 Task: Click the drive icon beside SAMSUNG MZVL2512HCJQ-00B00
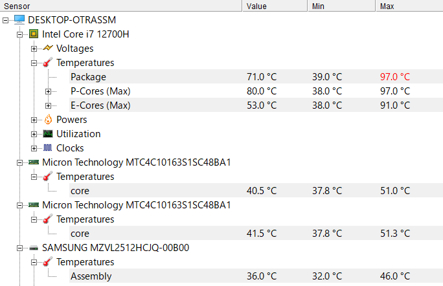[34, 248]
